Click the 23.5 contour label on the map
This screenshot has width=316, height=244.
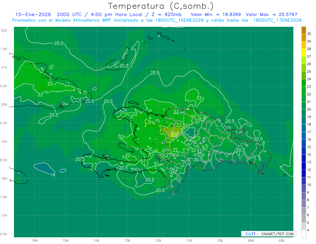[x=180, y=125]
